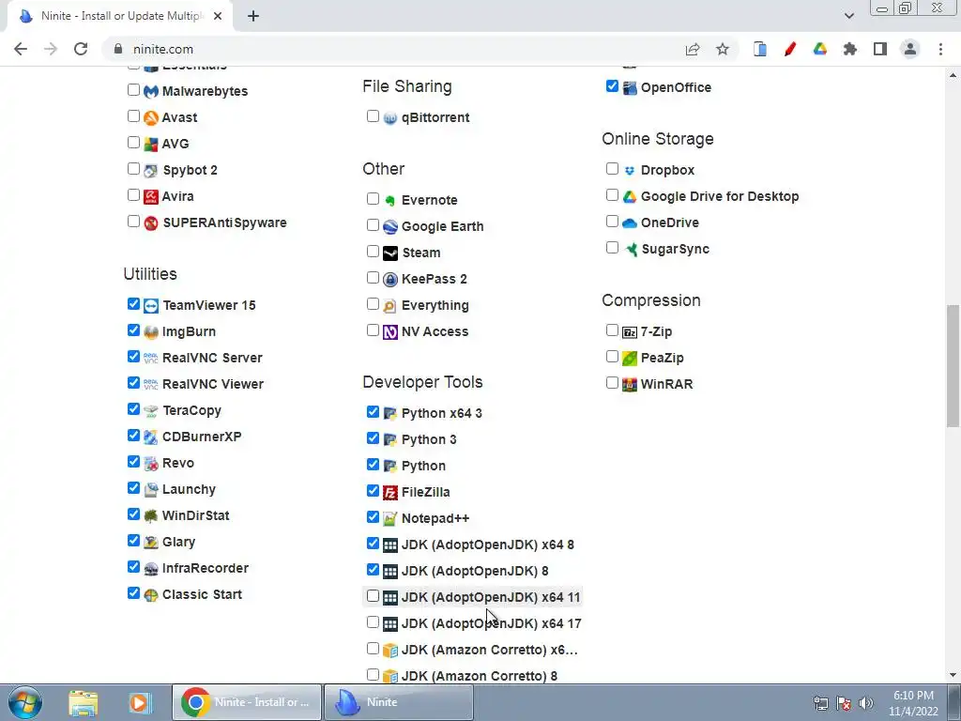961x721 pixels.
Task: Click the page vertical scrollbar thumb
Action: point(953,366)
